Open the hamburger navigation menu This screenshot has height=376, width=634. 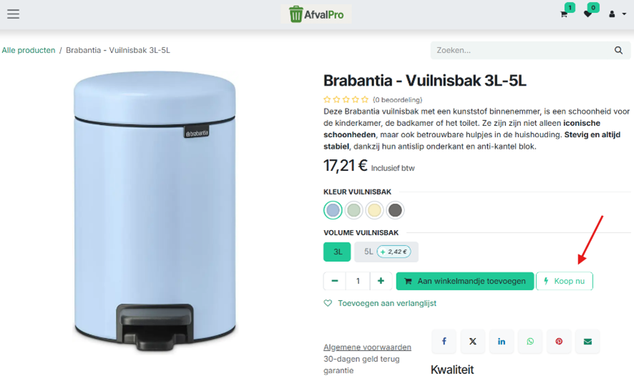pos(13,14)
